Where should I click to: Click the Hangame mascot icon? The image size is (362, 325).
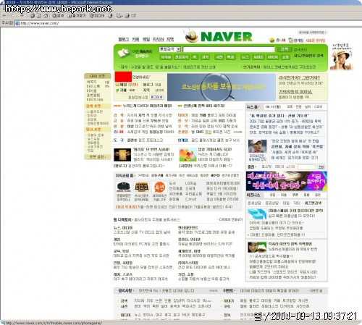(x=291, y=41)
